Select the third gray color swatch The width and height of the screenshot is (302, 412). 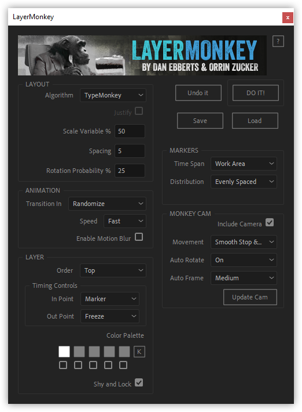click(94, 352)
